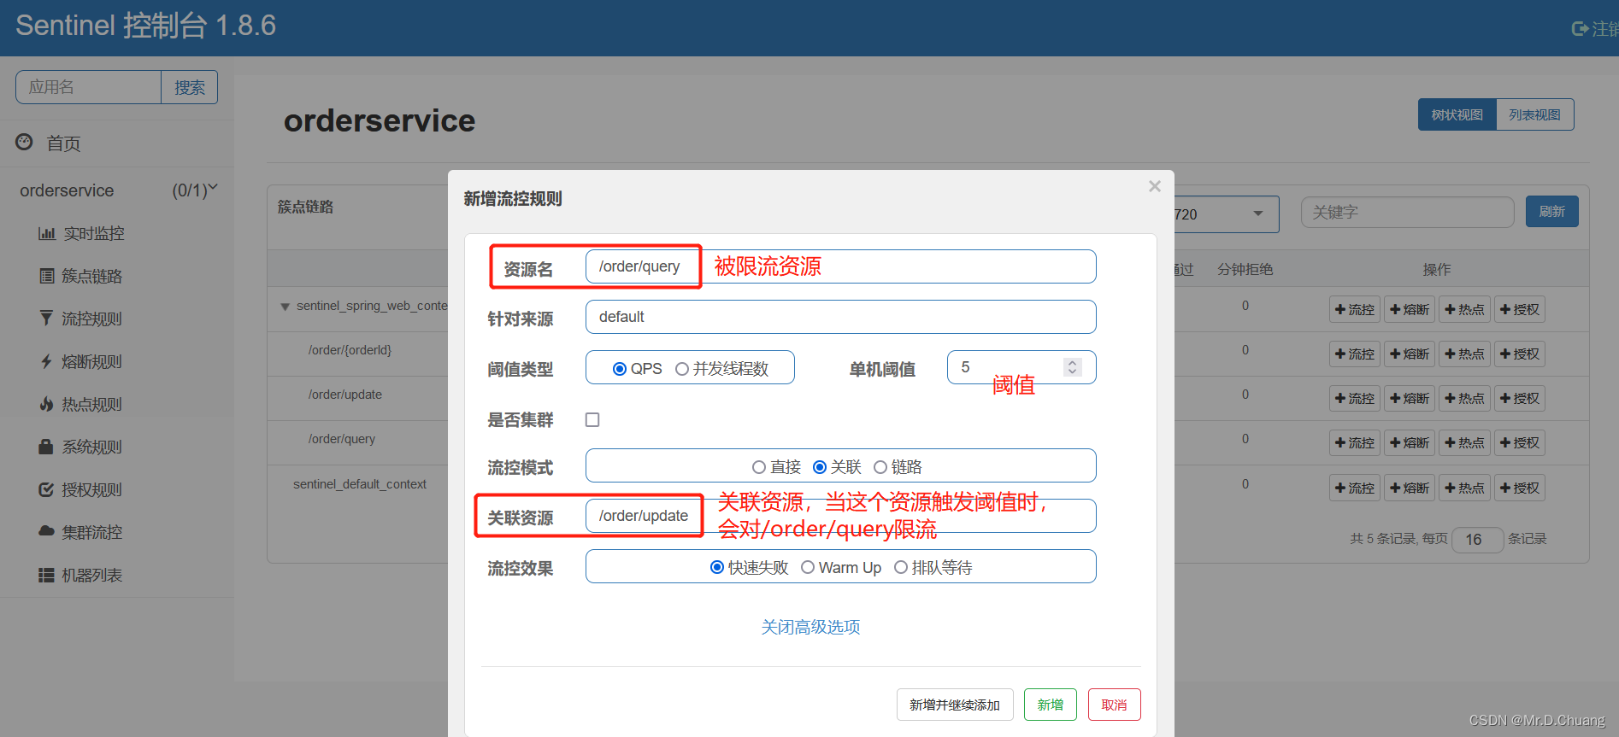
Task: Select /order/update tree row
Action: [345, 395]
